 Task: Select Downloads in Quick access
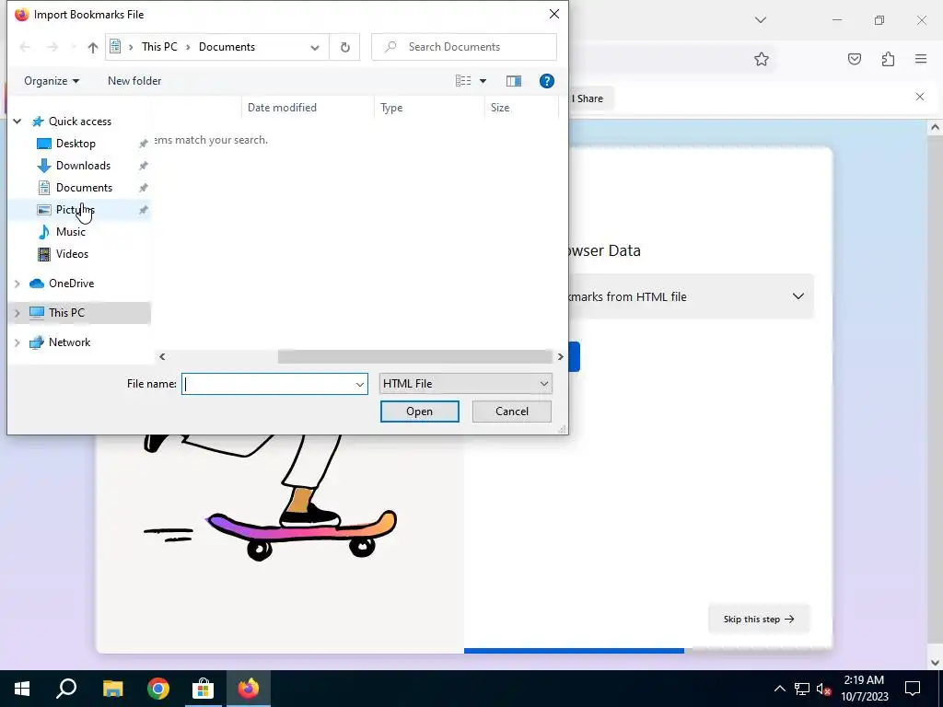(x=83, y=166)
